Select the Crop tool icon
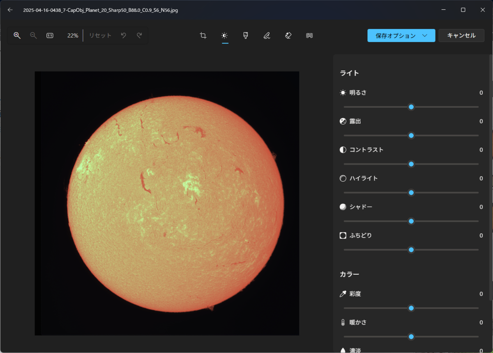Viewport: 493px width, 353px height. click(x=203, y=36)
